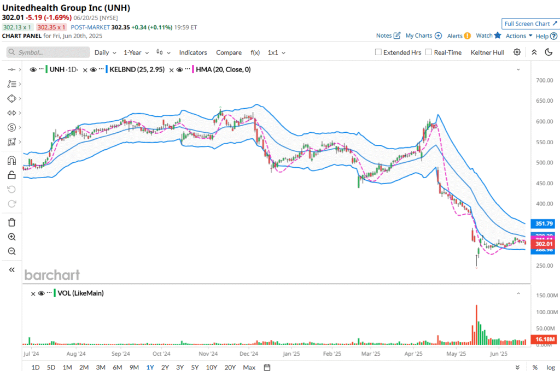Enable the magnet snap tool

click(x=11, y=161)
